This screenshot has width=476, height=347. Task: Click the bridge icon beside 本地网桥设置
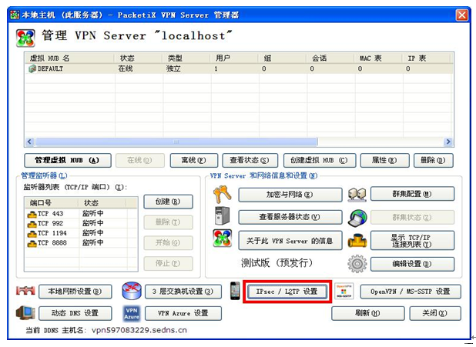click(x=25, y=291)
